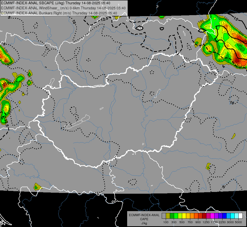
Task: Select the pure blue legend swatch
Action: pyautogui.click(x=225, y=216)
